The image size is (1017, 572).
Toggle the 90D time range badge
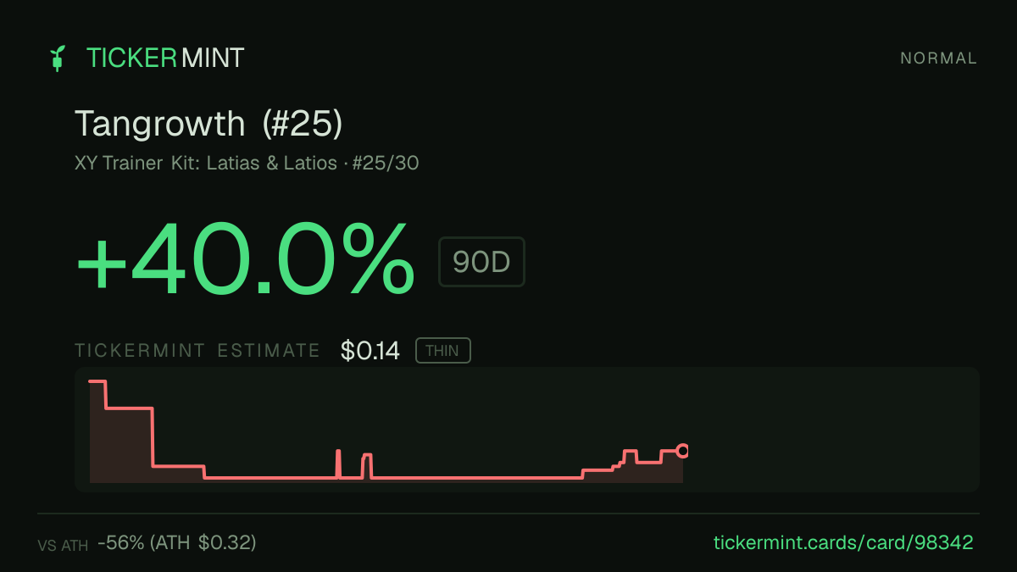(481, 262)
